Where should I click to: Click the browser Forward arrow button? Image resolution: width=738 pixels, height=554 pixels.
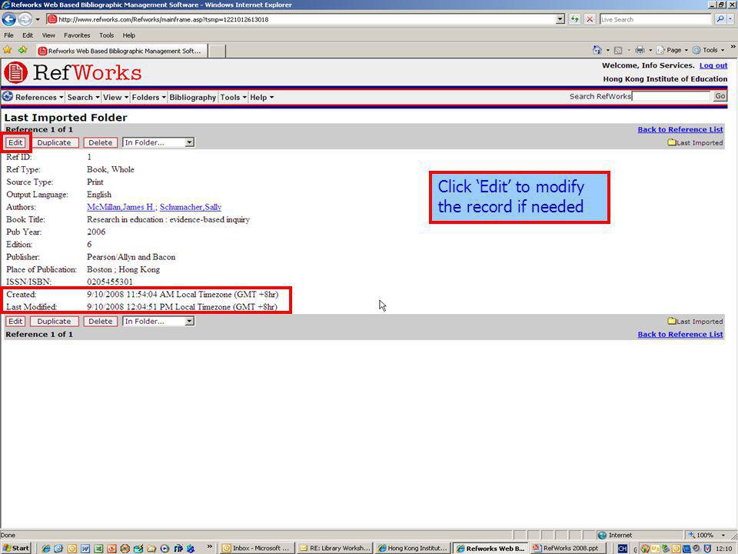(x=25, y=19)
